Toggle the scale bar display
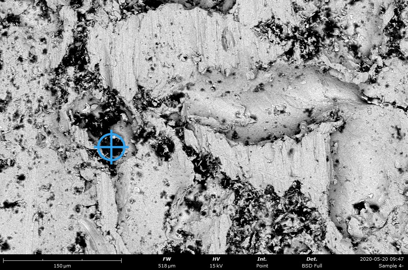 (x=63, y=261)
